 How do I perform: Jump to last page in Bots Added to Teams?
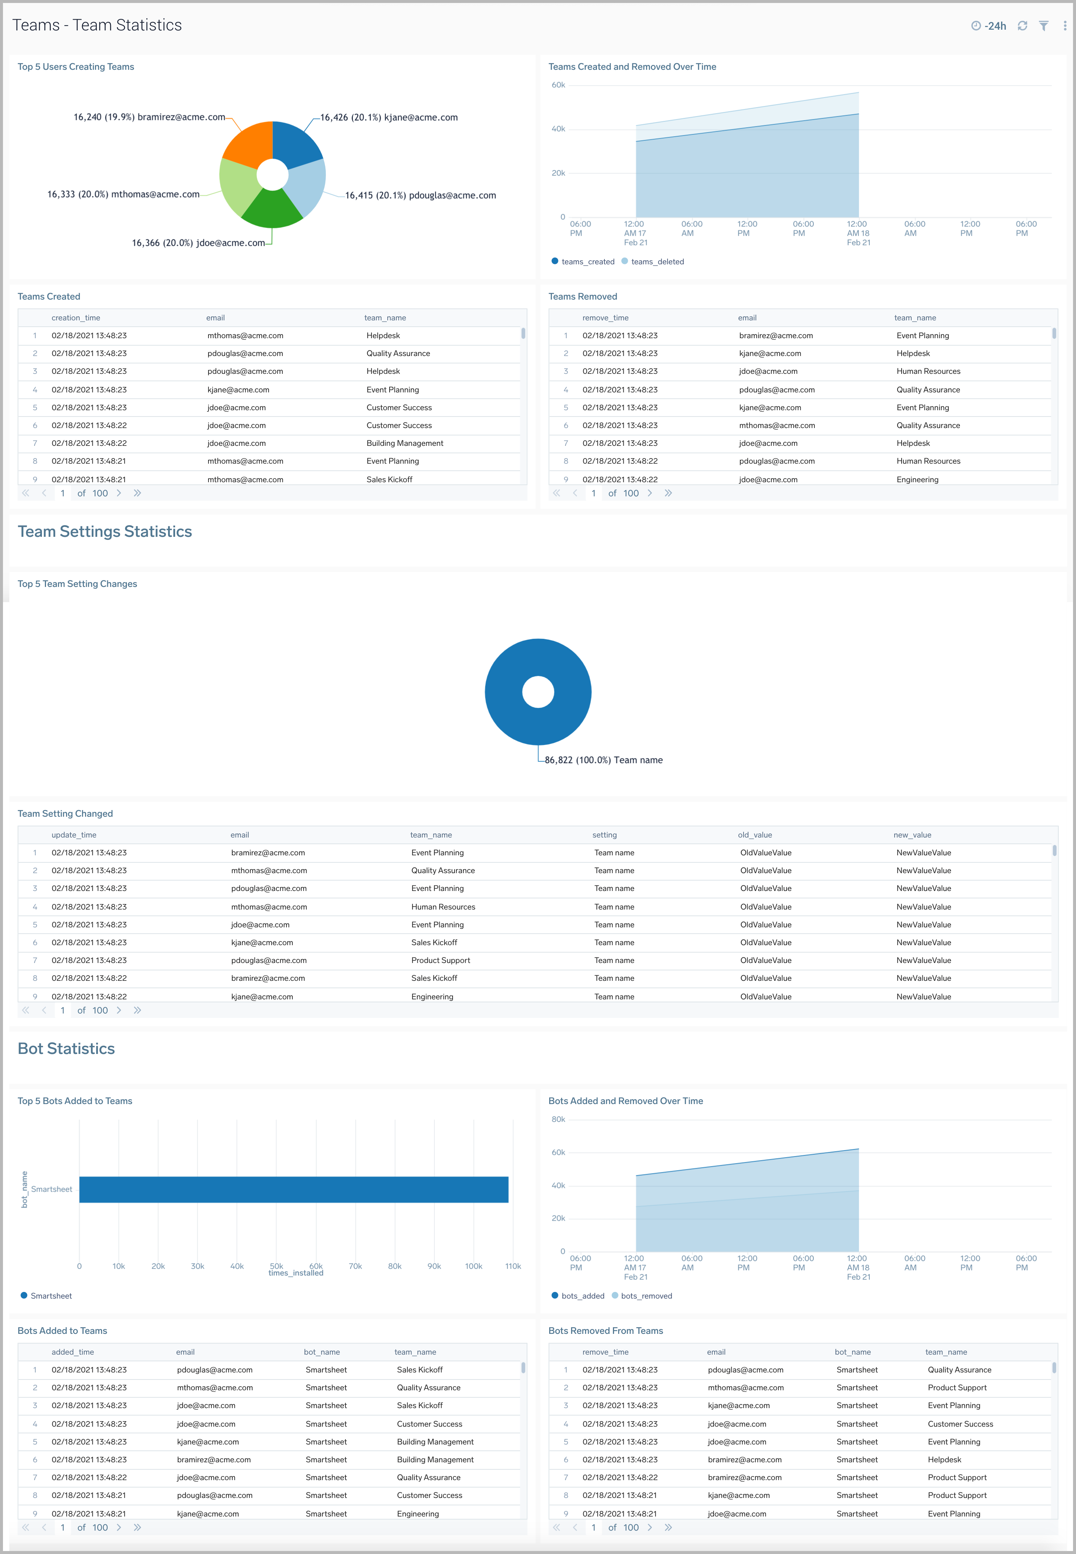point(138,1528)
